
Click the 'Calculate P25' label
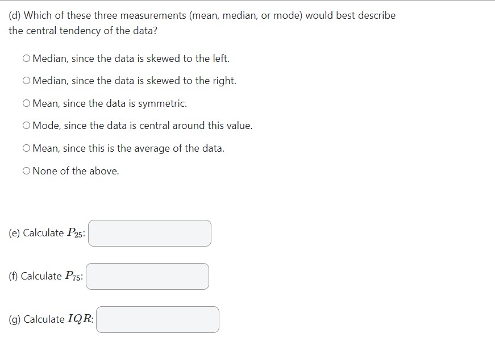(45, 233)
